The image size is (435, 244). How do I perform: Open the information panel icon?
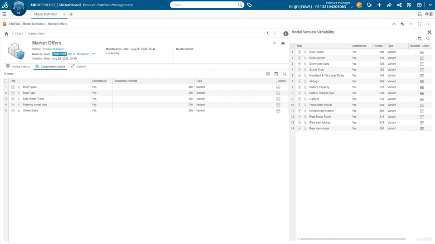click(x=285, y=33)
